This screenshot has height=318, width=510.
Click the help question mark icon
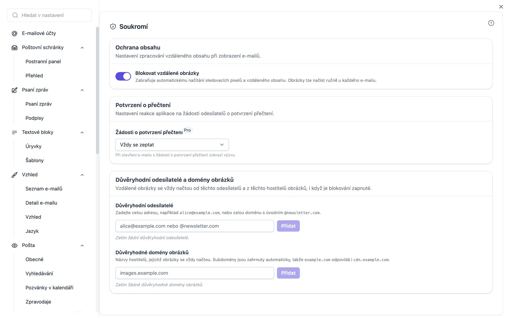coord(491,23)
